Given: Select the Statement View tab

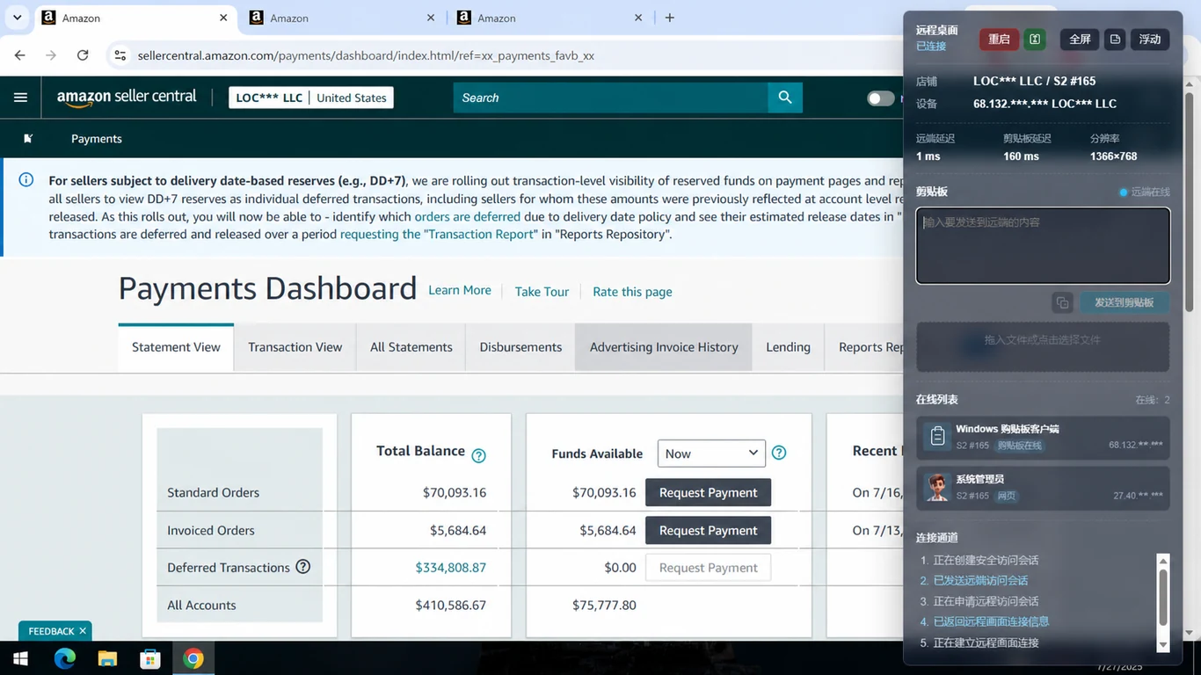Looking at the screenshot, I should coord(176,347).
